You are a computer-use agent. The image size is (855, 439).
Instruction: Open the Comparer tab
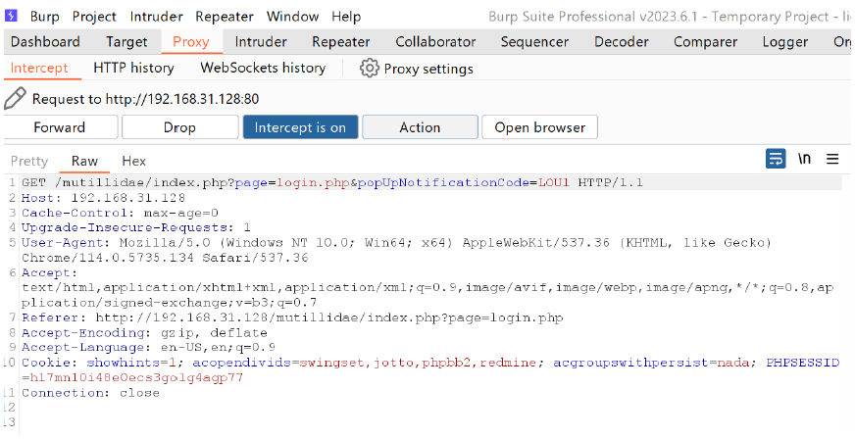point(705,42)
